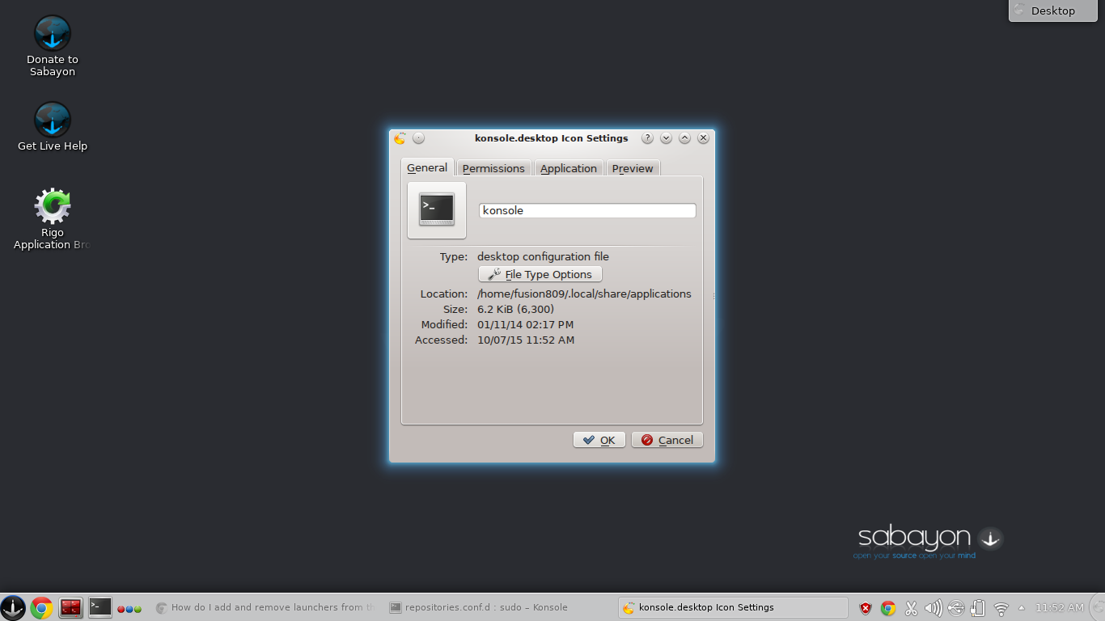Open the Klipper scissors clipboard icon
Screen dimensions: 1105x621
[911, 608]
